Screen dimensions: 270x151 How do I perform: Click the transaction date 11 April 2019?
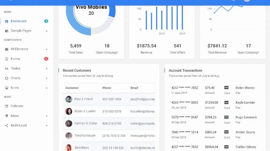[179, 93]
